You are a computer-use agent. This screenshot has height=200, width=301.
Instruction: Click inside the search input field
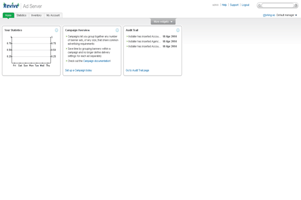coord(278,5)
